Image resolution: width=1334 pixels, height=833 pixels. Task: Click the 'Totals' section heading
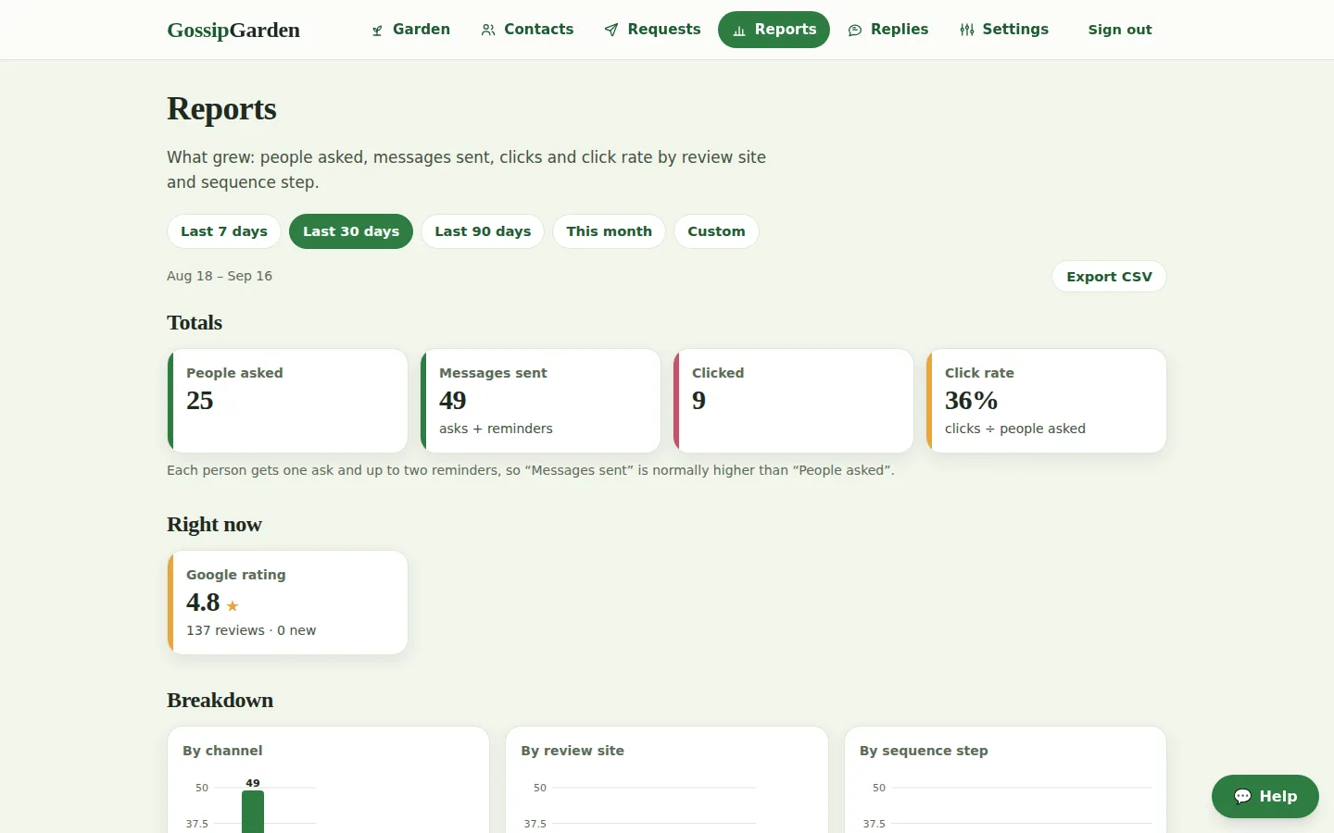click(x=195, y=323)
